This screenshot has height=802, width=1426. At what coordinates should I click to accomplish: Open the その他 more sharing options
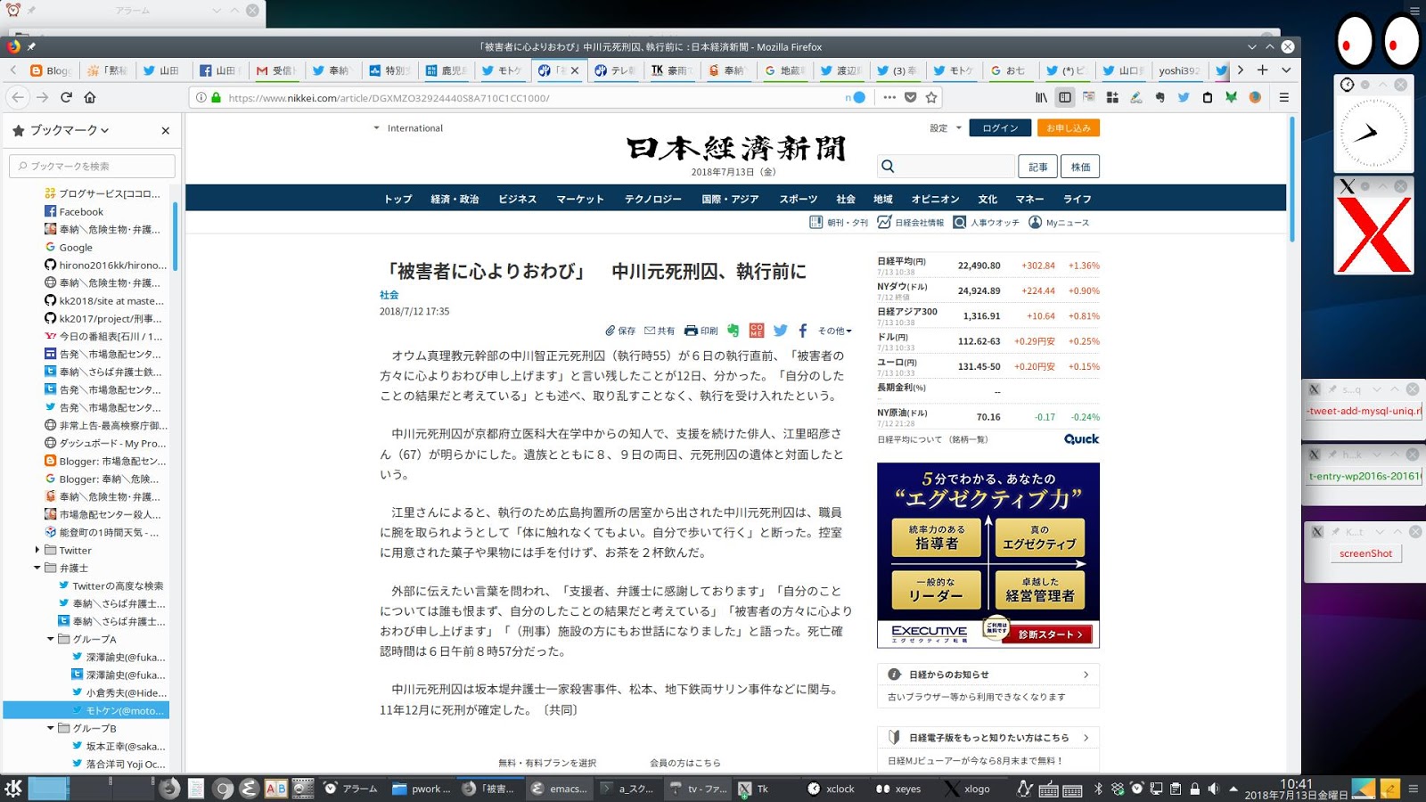[x=834, y=331]
